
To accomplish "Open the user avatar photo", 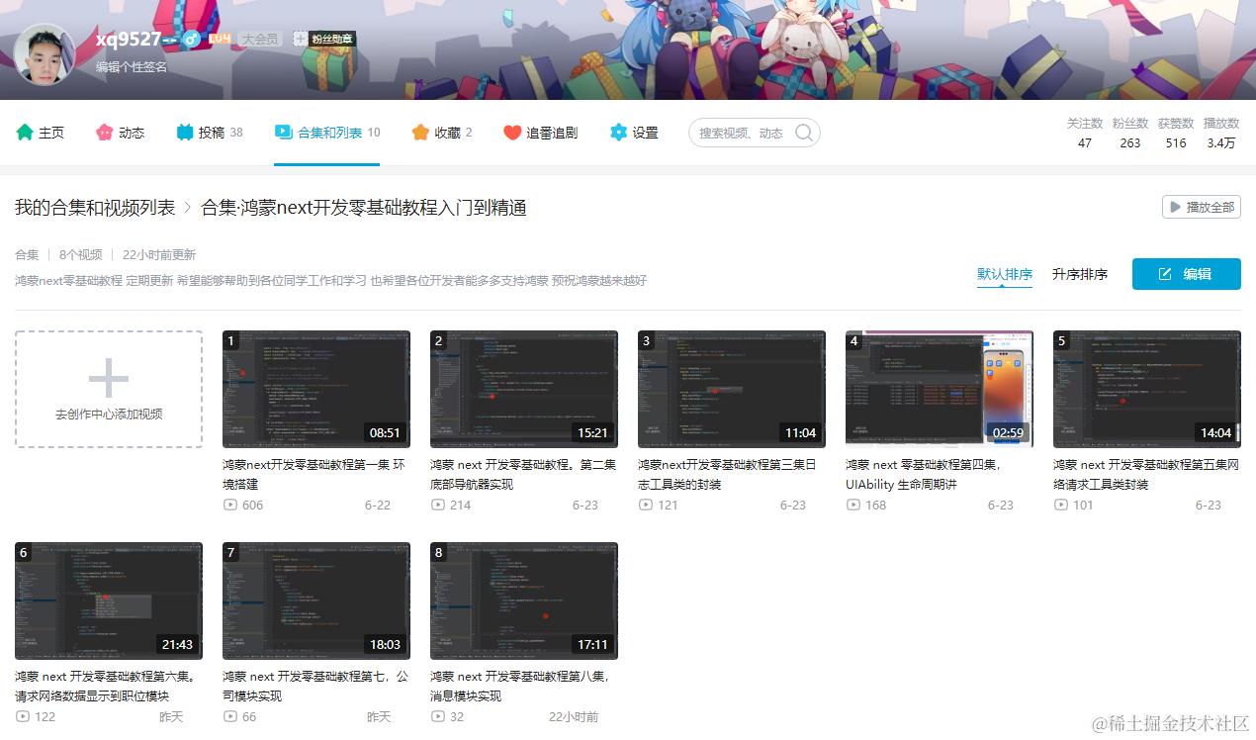I will tap(45, 54).
